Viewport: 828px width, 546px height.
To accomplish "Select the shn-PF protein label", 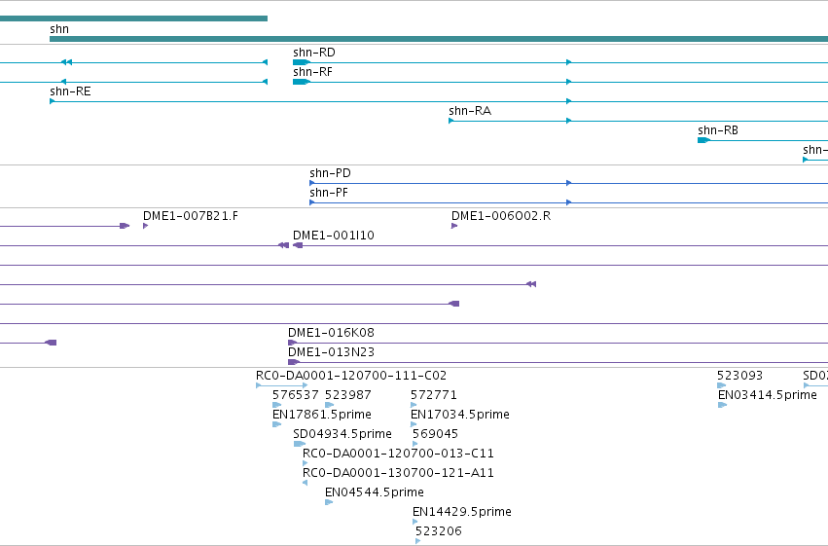I will click(329, 193).
